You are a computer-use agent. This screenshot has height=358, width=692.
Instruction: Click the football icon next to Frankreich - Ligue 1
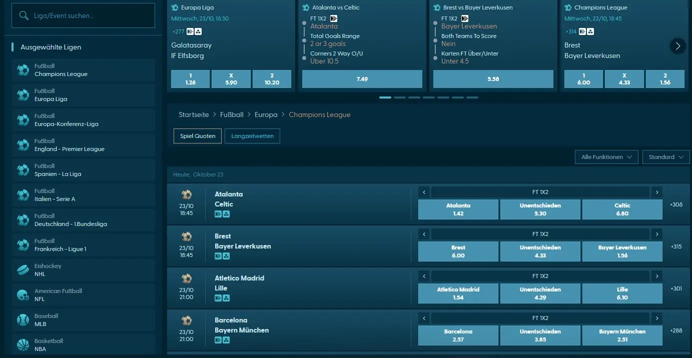23,245
